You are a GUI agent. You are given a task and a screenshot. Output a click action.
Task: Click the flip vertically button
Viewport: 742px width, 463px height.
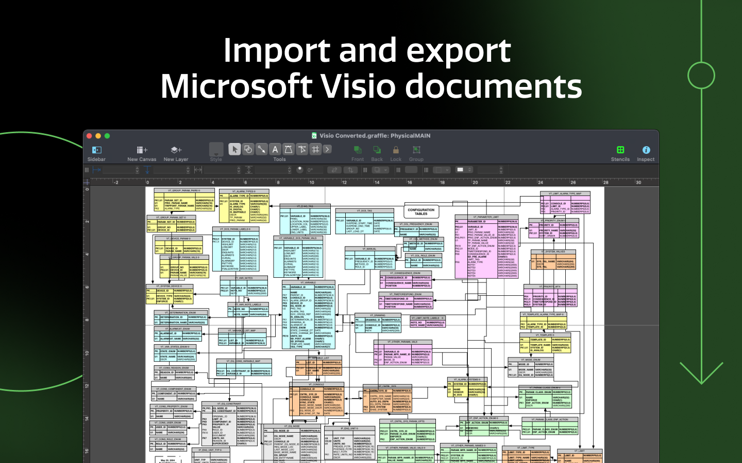(x=350, y=170)
